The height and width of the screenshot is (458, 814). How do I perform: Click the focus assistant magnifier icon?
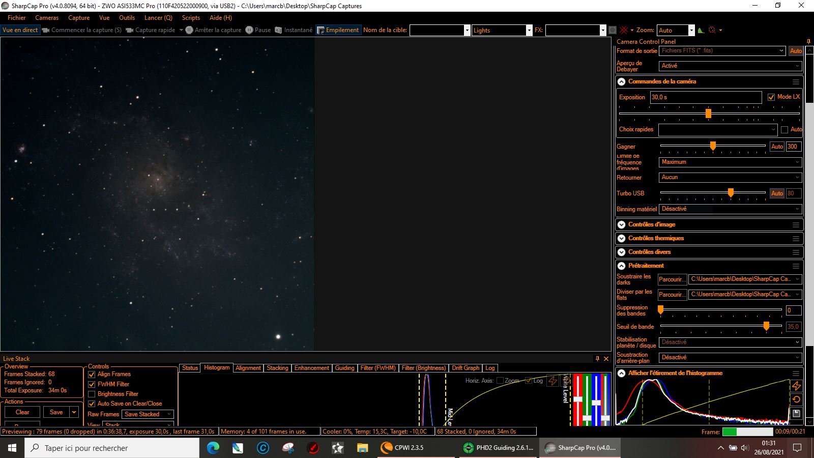[712, 30]
